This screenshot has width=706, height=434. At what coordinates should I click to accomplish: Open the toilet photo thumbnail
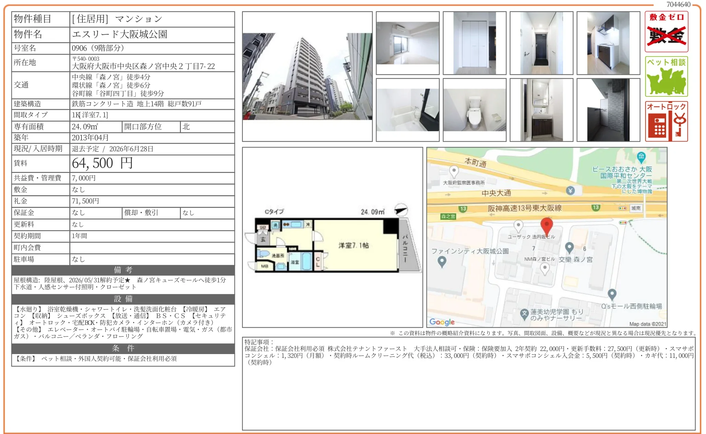(475, 110)
